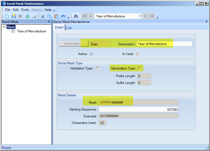Click the Starting Sequence input field
The width and height of the screenshot is (210, 151).
coord(139,109)
